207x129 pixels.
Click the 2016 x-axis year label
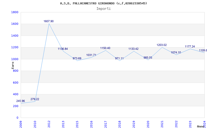pyautogui.click(x=91, y=124)
